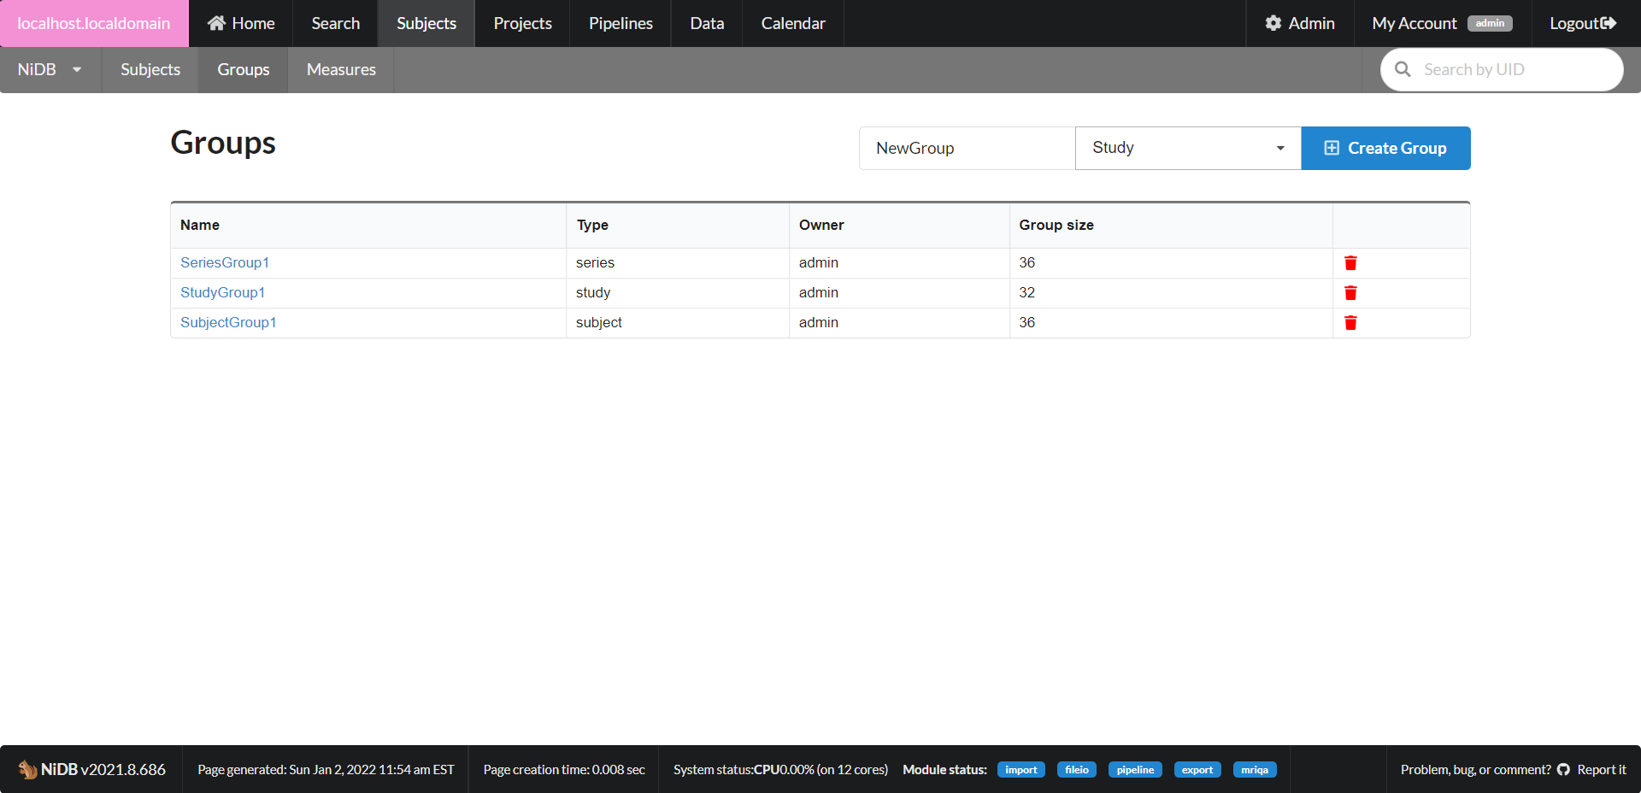
Task: Open the Projects menu item
Action: point(521,23)
